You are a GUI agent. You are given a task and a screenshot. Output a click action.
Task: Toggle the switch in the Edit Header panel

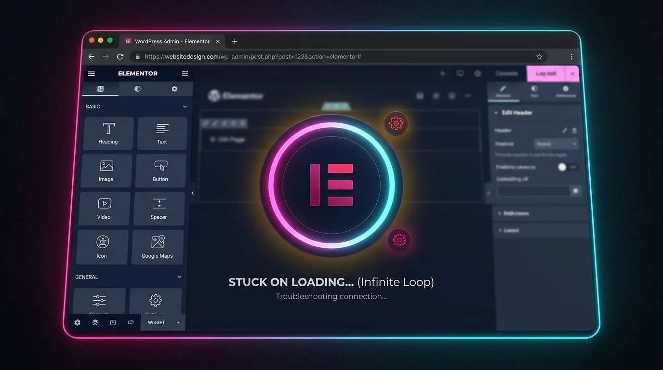(567, 167)
